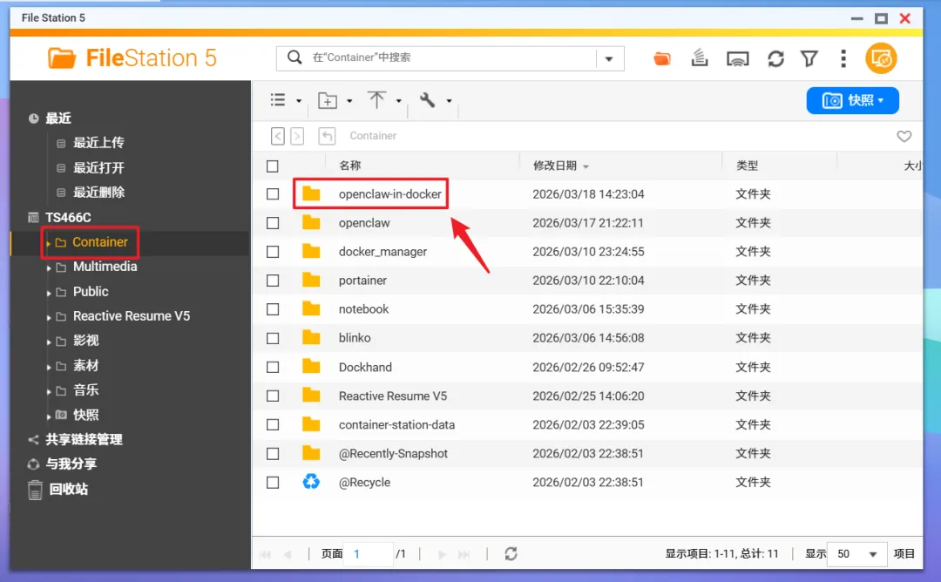Viewport: 941px width, 582px height.
Task: Open the openclaw-in-docker folder name
Action: [390, 193]
